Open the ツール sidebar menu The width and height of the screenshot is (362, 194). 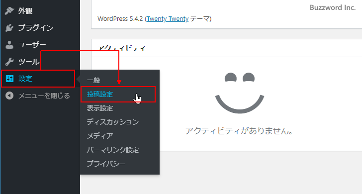(40, 62)
